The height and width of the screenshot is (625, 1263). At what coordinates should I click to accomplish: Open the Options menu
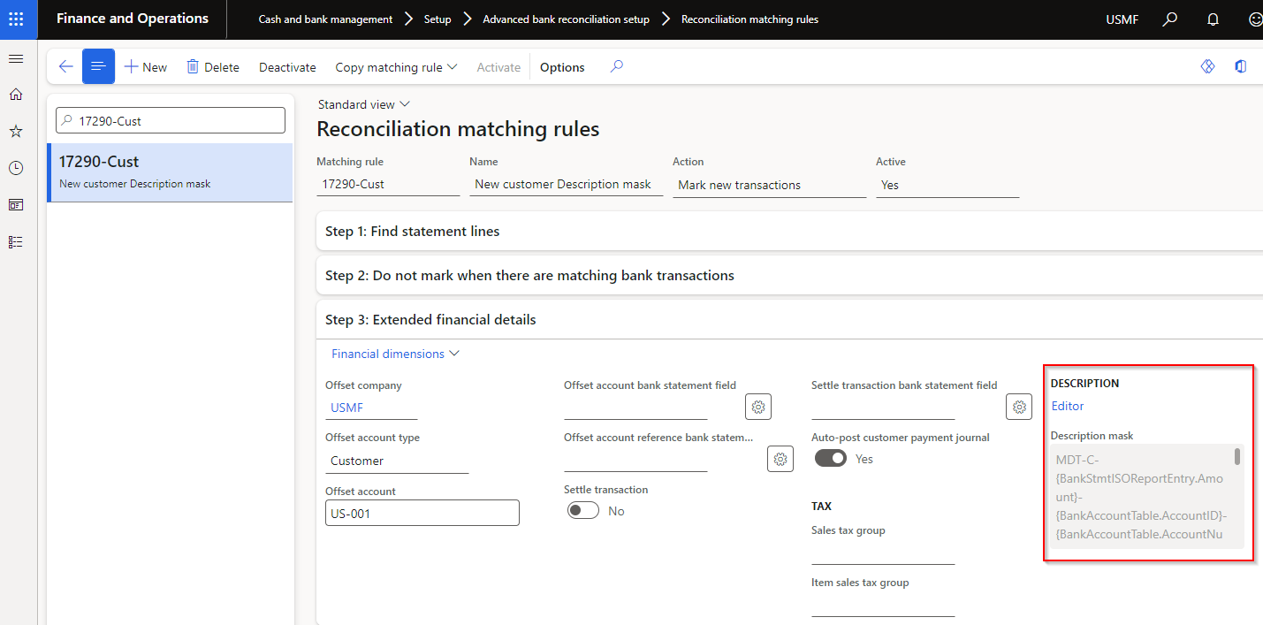pos(561,66)
